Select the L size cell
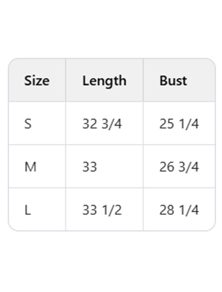 [27, 210]
